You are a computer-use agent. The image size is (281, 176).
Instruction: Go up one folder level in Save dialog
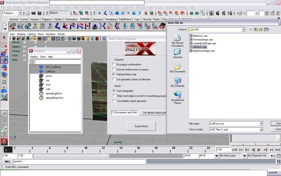(256, 30)
